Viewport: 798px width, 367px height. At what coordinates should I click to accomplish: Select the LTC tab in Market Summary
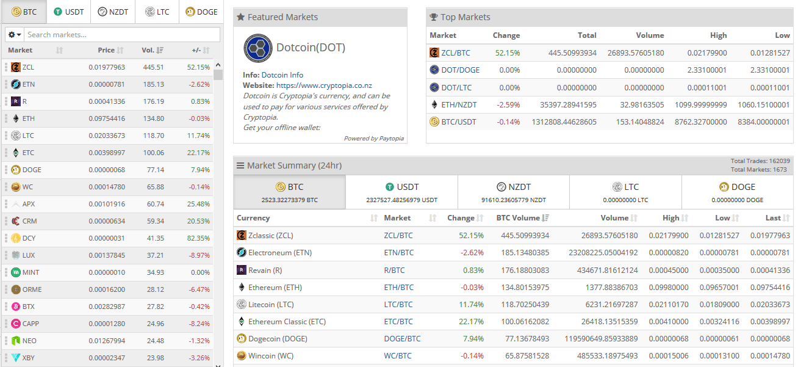point(625,192)
